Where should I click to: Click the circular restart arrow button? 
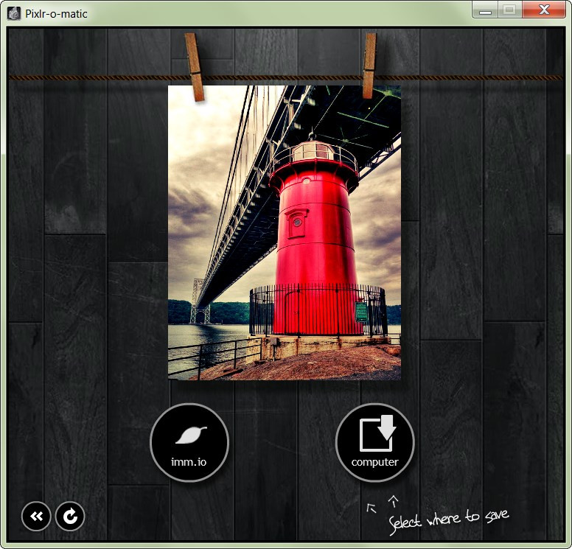point(70,516)
